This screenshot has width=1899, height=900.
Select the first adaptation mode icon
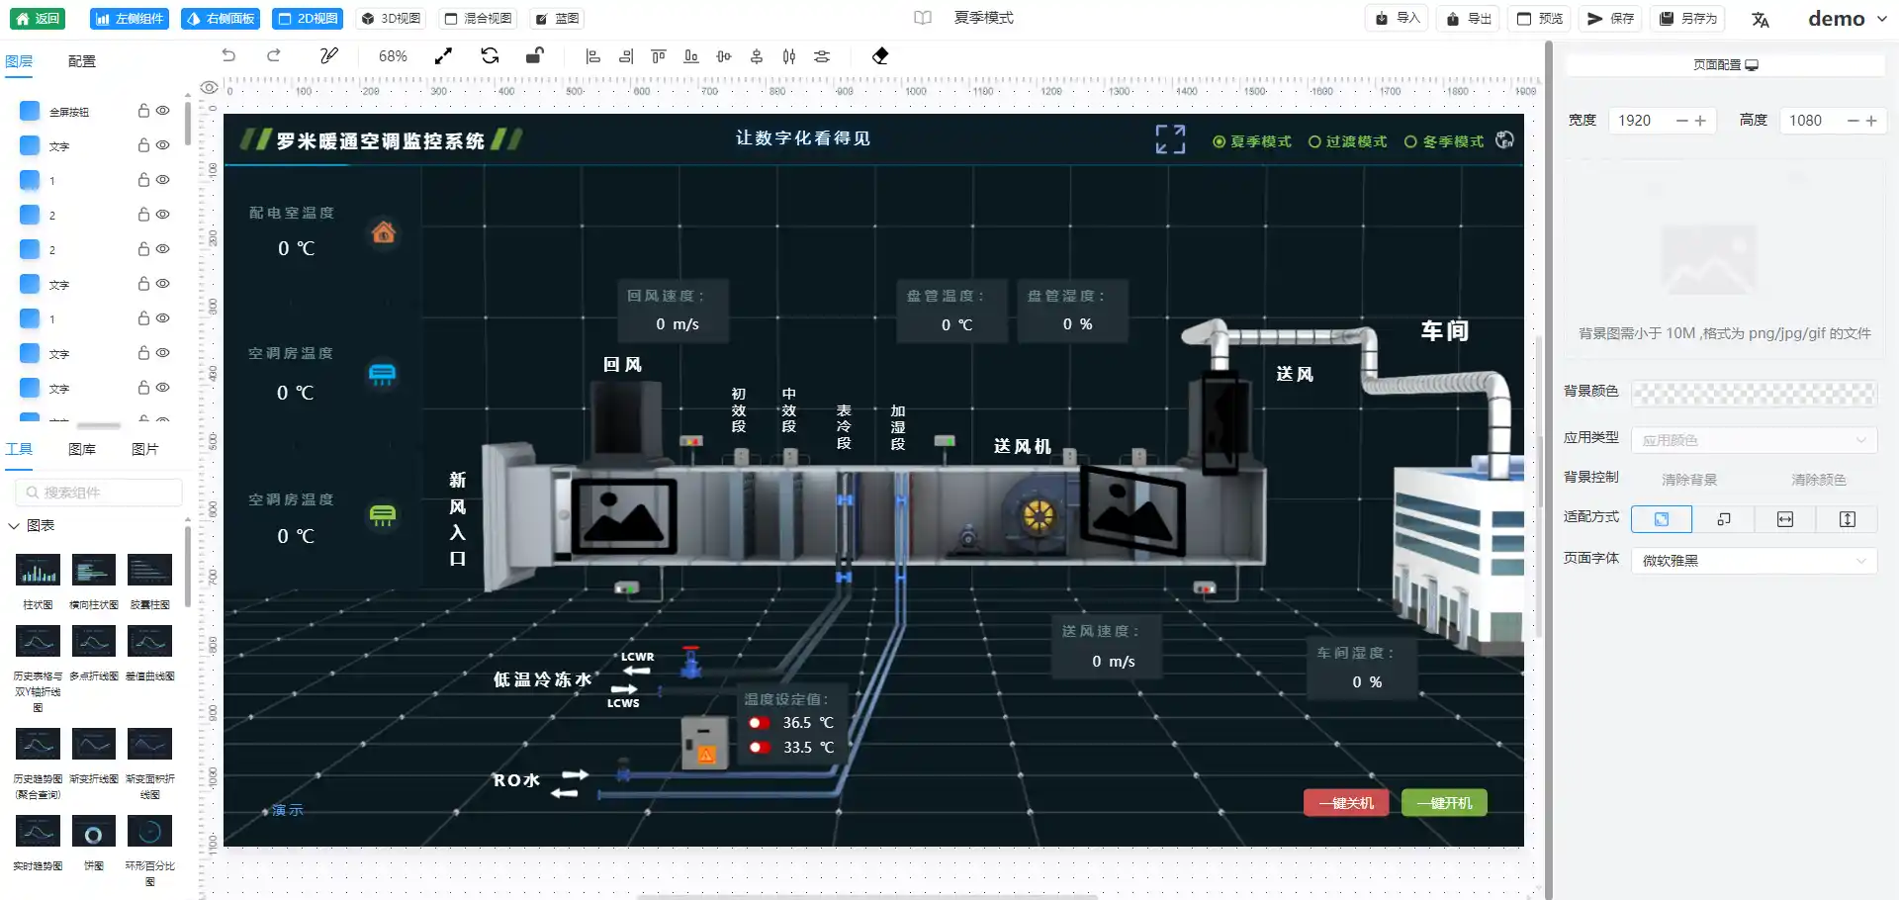1662,519
